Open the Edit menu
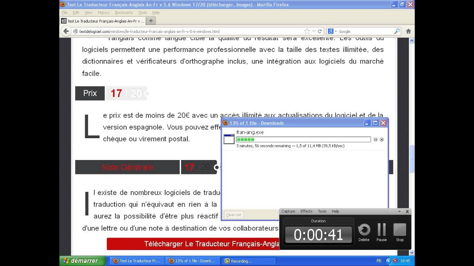Image resolution: width=474 pixels, height=266 pixels. 76,13
